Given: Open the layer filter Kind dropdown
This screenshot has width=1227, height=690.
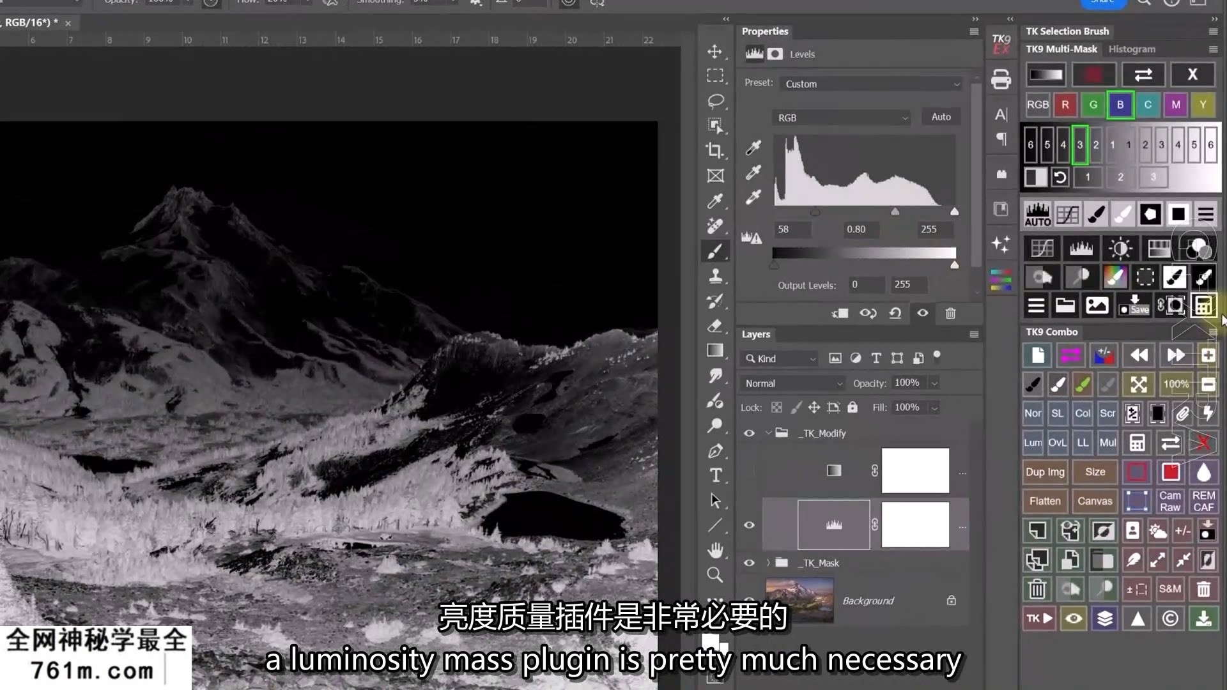Looking at the screenshot, I should 780,359.
